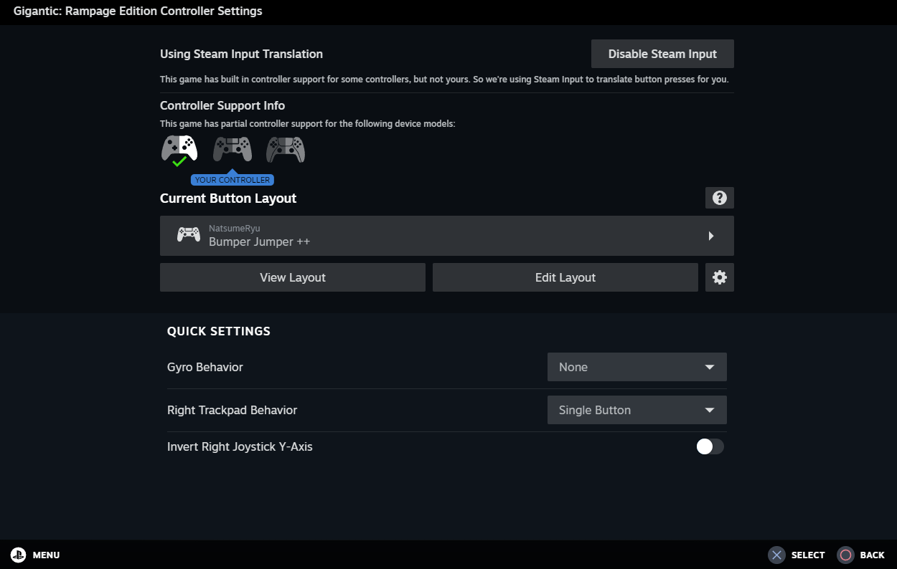Open layout settings gear icon
Screen dimensions: 897x569
coord(720,277)
